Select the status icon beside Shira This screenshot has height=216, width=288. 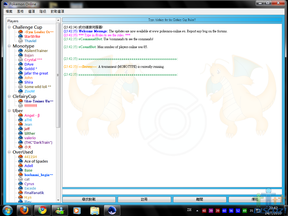[21, 82]
